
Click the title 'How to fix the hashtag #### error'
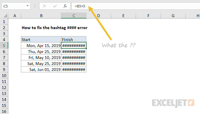[55, 28]
